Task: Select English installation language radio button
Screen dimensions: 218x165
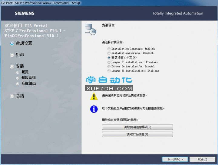Action: tap(109, 49)
